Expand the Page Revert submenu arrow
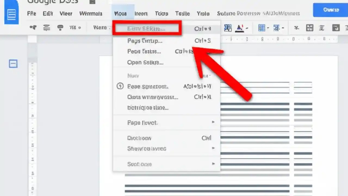The height and width of the screenshot is (196, 348). tap(213, 122)
